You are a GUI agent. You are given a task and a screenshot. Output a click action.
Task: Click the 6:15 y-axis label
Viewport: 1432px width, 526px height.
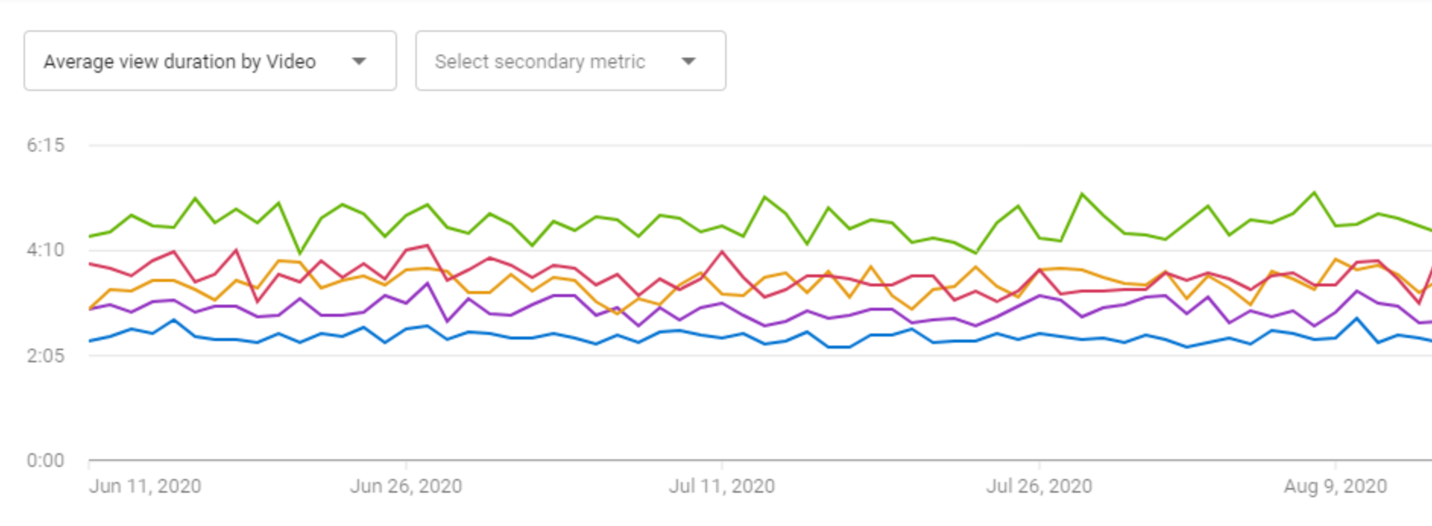pyautogui.click(x=46, y=146)
